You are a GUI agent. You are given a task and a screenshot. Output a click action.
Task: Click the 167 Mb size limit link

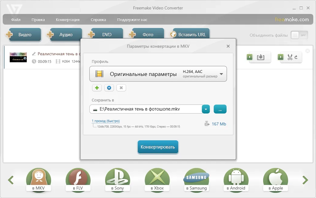tap(219, 124)
